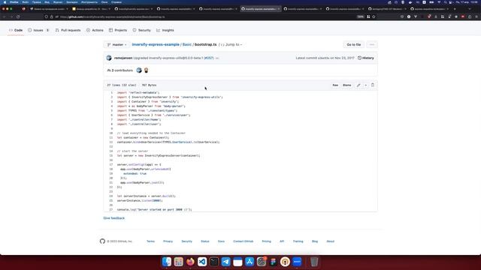Edit this file with pencil icon
Viewport: 481px width, 270px height.
click(358, 85)
